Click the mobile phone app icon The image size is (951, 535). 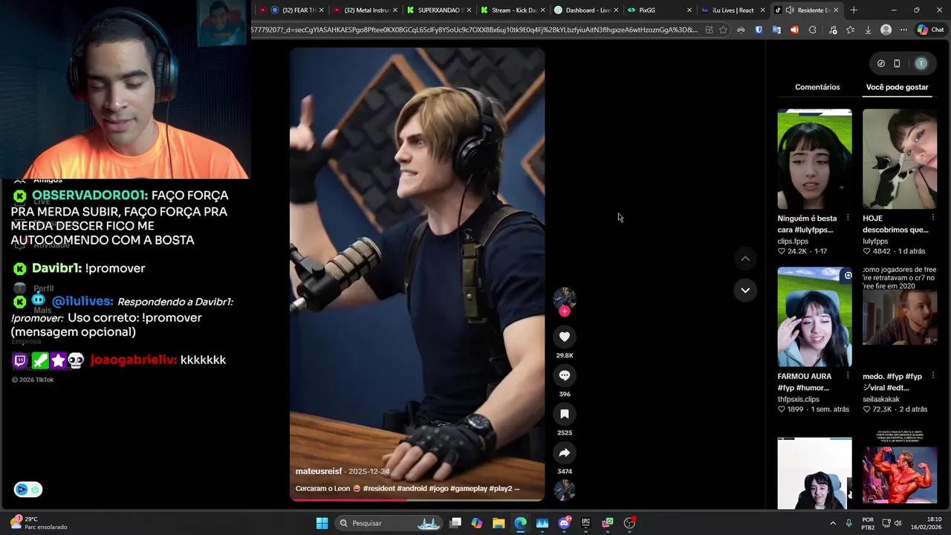(x=897, y=64)
